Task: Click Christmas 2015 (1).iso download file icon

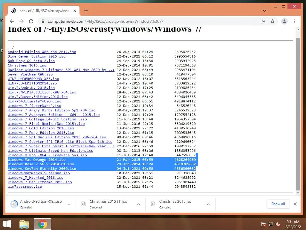Action: pos(84,204)
